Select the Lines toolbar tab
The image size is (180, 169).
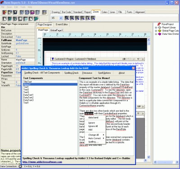[112, 12]
